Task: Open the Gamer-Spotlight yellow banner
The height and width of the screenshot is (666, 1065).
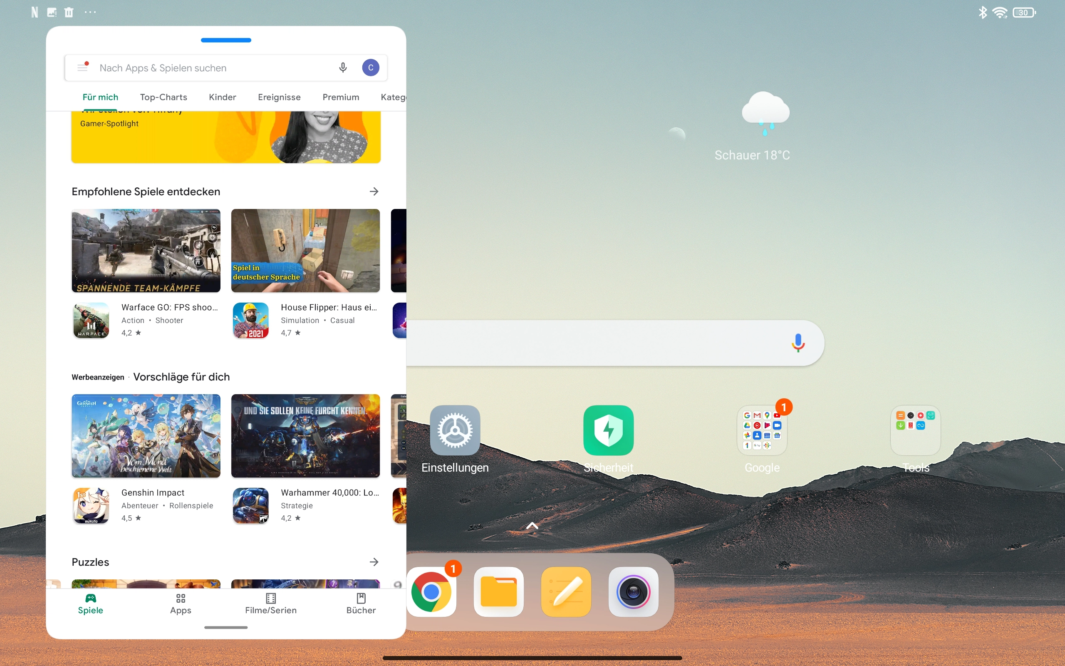Action: coord(226,137)
